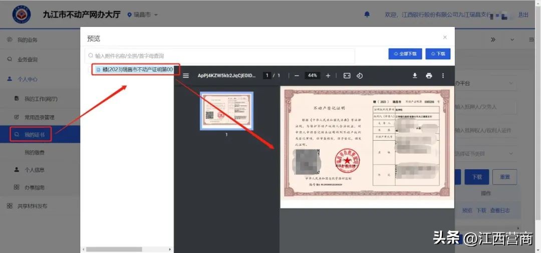Close the 预览 dialog with the X

pyautogui.click(x=445, y=37)
